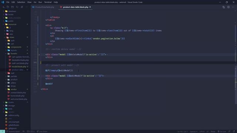Select the lang folder
Screen dimensions: 237x133
11,31
